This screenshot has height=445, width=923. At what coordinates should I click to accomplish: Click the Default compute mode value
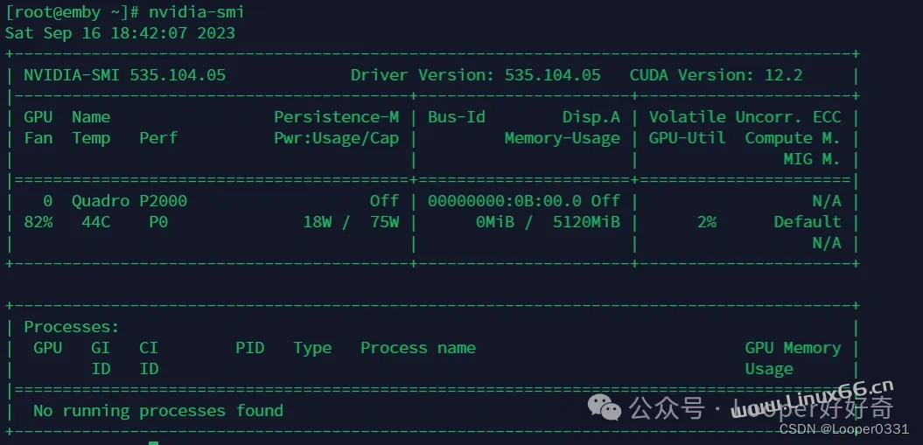[x=808, y=221]
